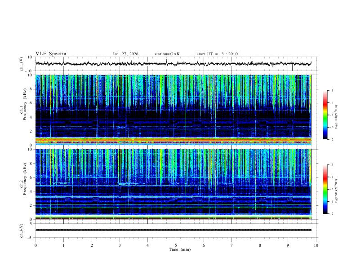Click the time axis tick label "7"
The width and height of the screenshot is (356, 275).
pos(232,245)
